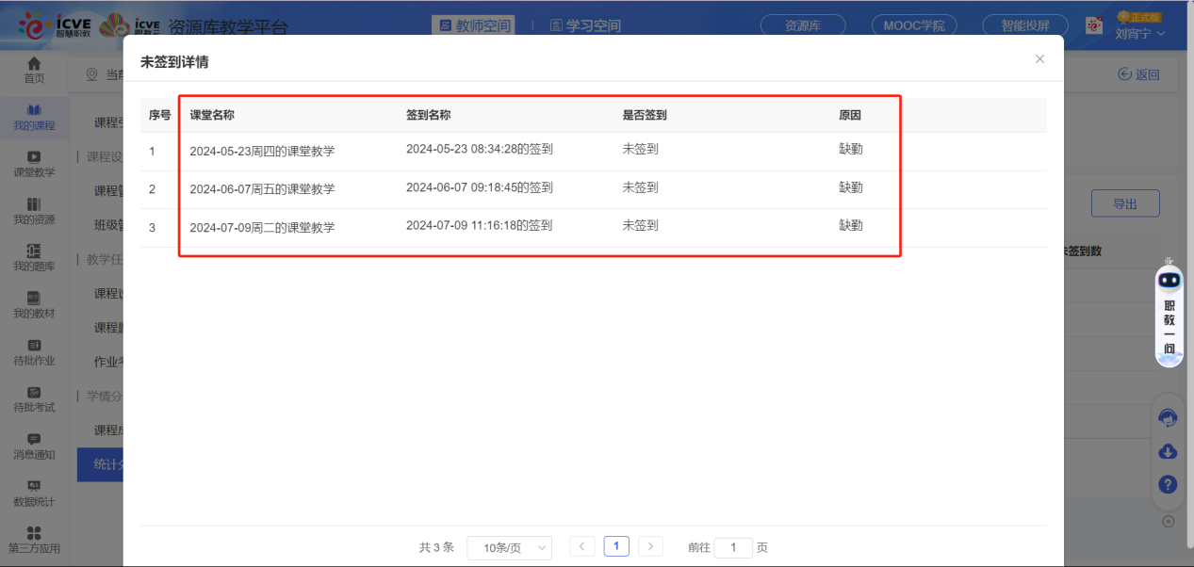1194x567 pixels.
Task: Open the question mark help icon
Action: 1168,484
